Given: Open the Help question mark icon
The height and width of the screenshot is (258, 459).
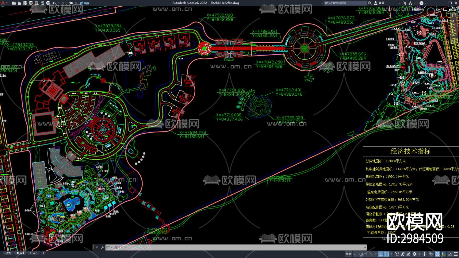Looking at the screenshot, I should click(x=421, y=3).
